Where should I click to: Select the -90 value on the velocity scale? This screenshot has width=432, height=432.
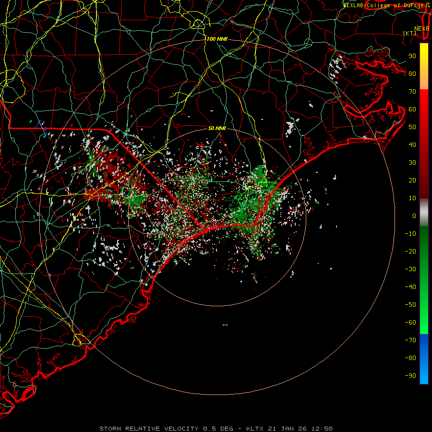pos(410,376)
